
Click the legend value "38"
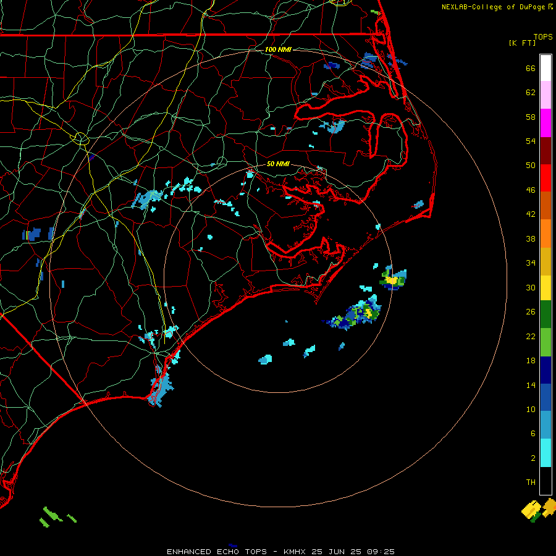[531, 238]
